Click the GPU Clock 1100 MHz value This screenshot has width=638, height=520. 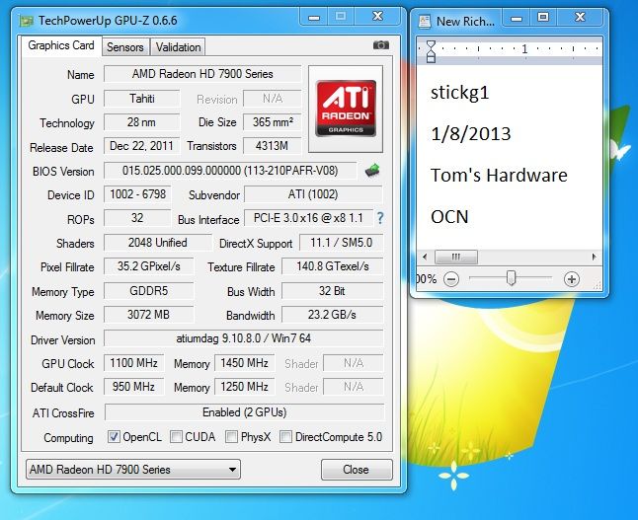coord(134,363)
